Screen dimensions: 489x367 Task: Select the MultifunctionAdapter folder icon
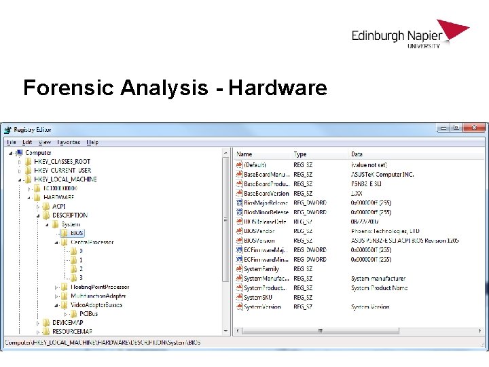(65, 296)
